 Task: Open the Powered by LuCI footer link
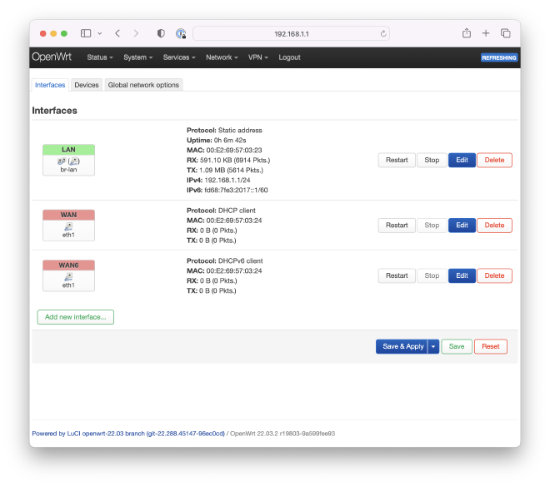pyautogui.click(x=128, y=434)
